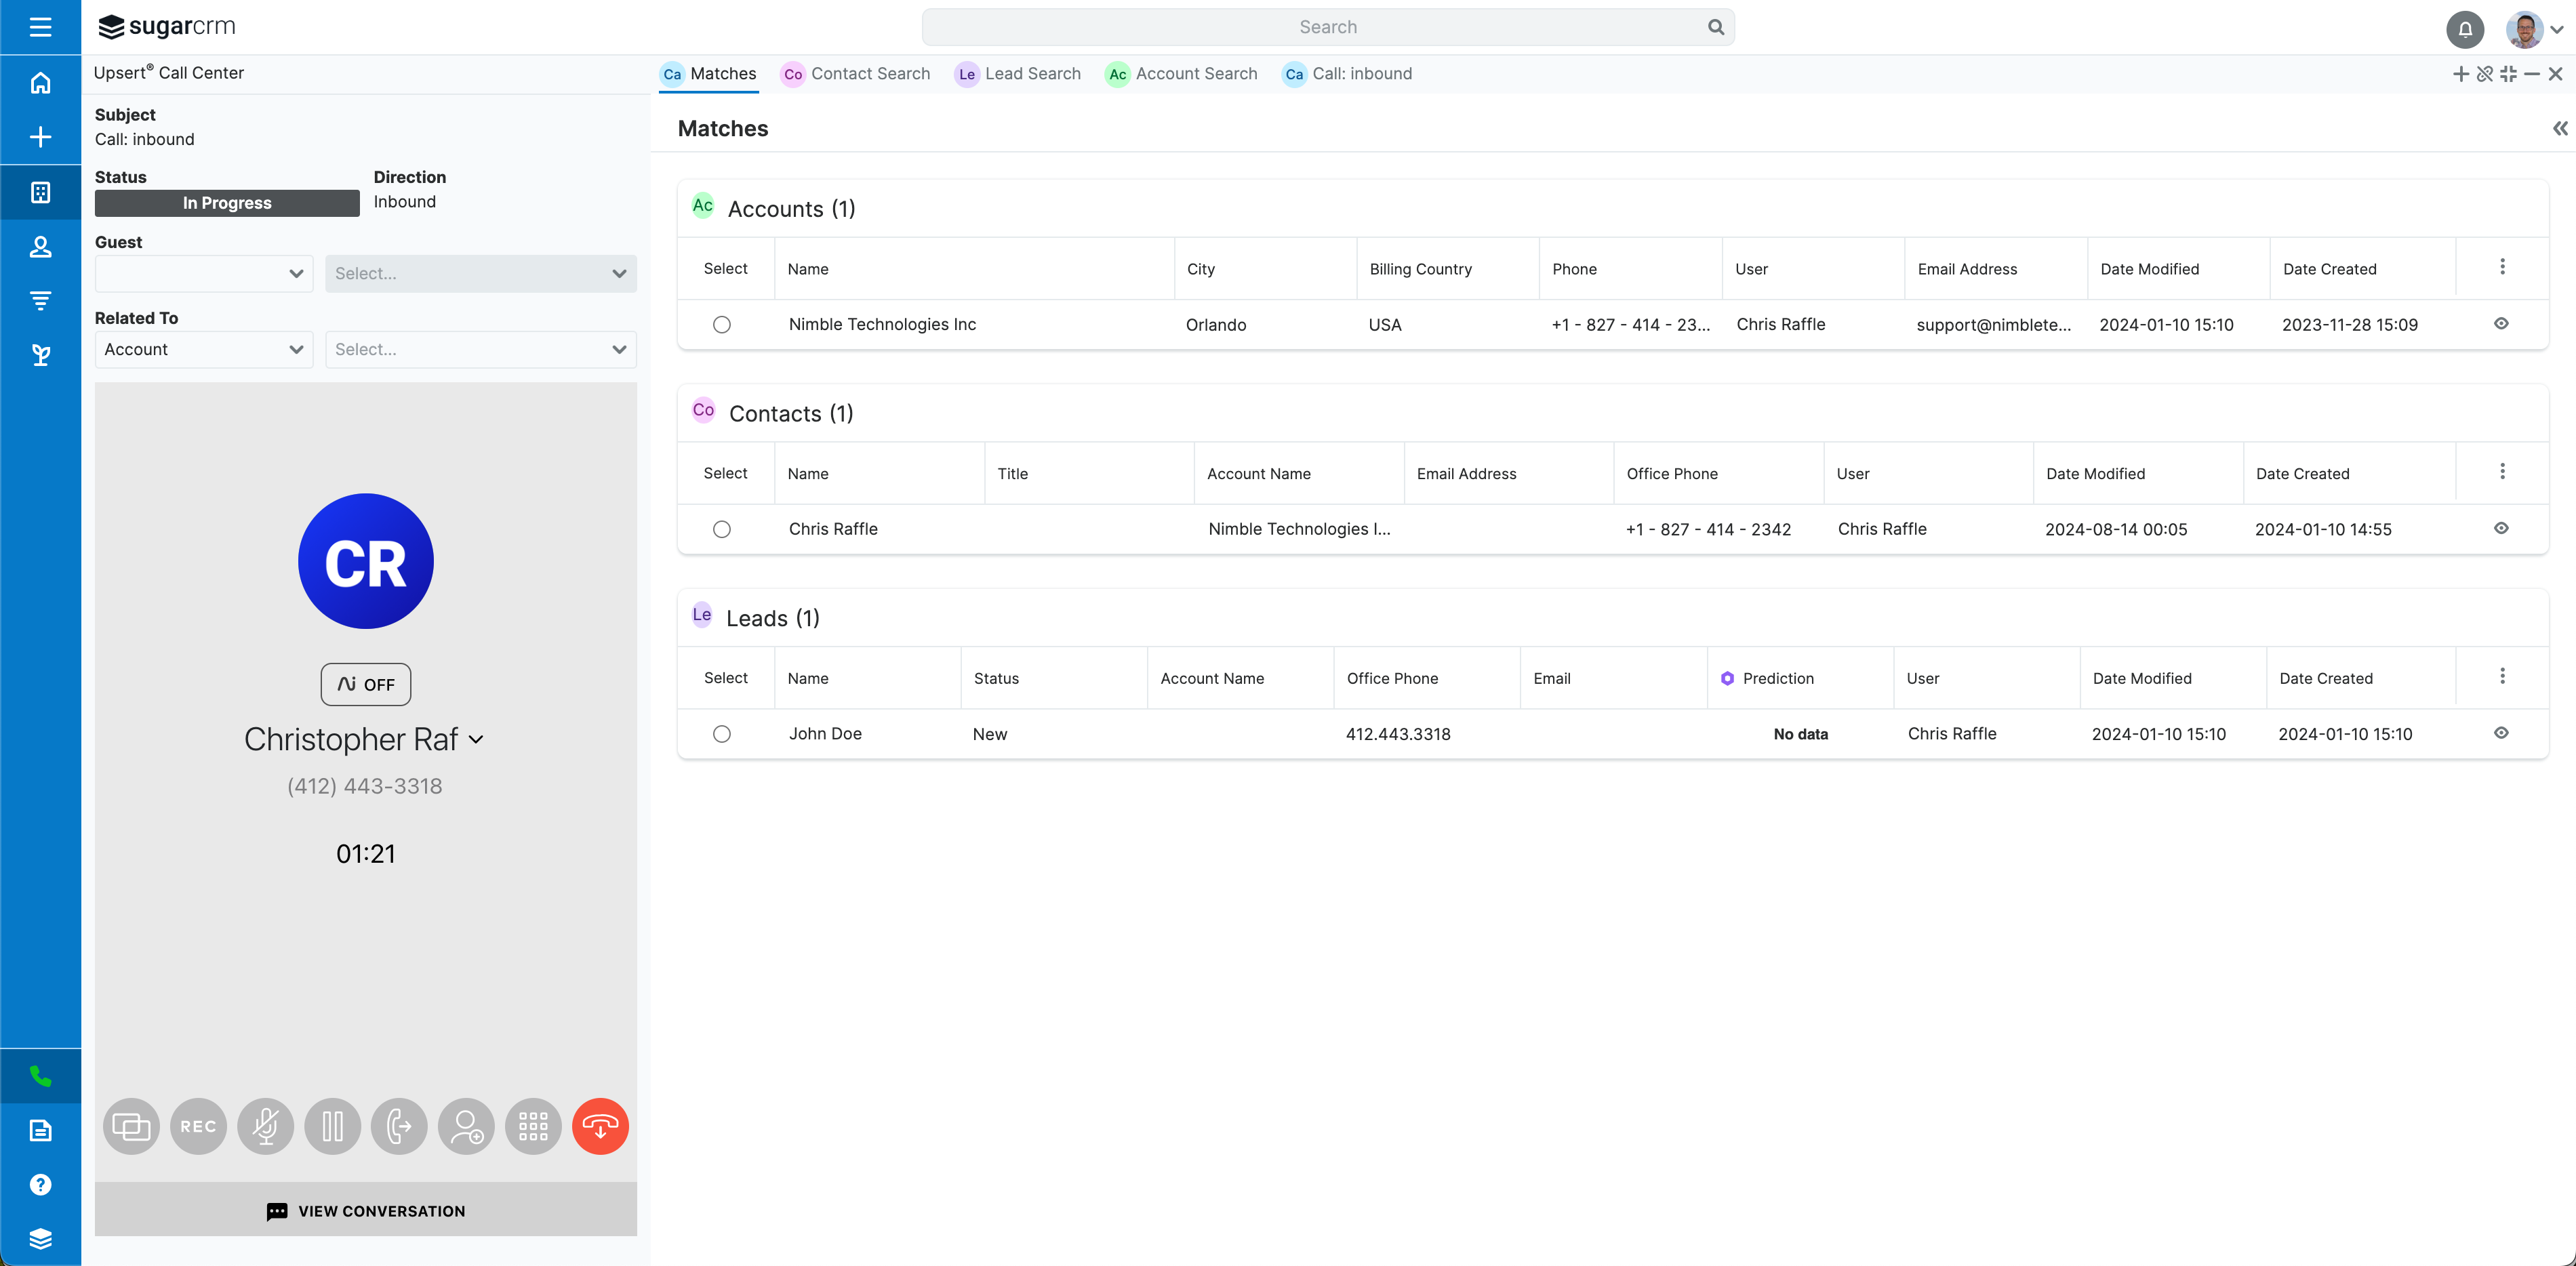Click the VIEW CONVERSATION button
This screenshot has width=2576, height=1266.
point(365,1210)
